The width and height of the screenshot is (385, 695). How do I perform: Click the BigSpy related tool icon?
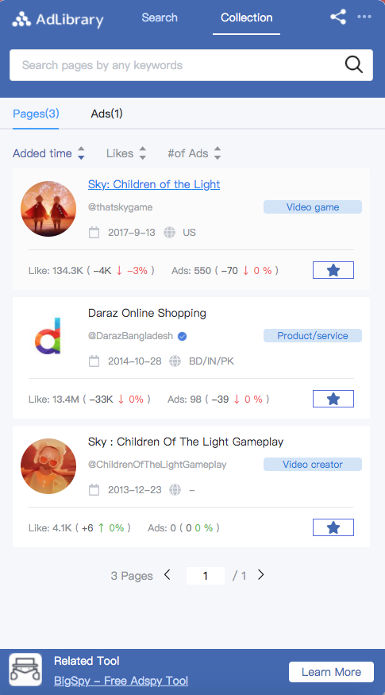tap(25, 670)
